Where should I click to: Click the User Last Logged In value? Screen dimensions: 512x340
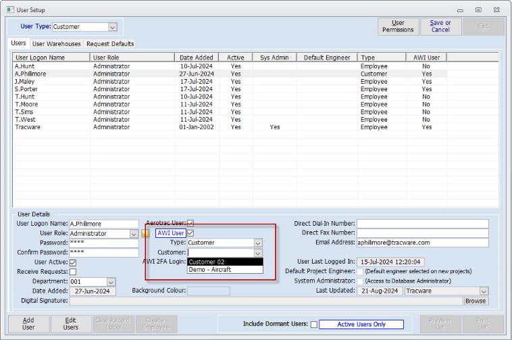(390, 262)
